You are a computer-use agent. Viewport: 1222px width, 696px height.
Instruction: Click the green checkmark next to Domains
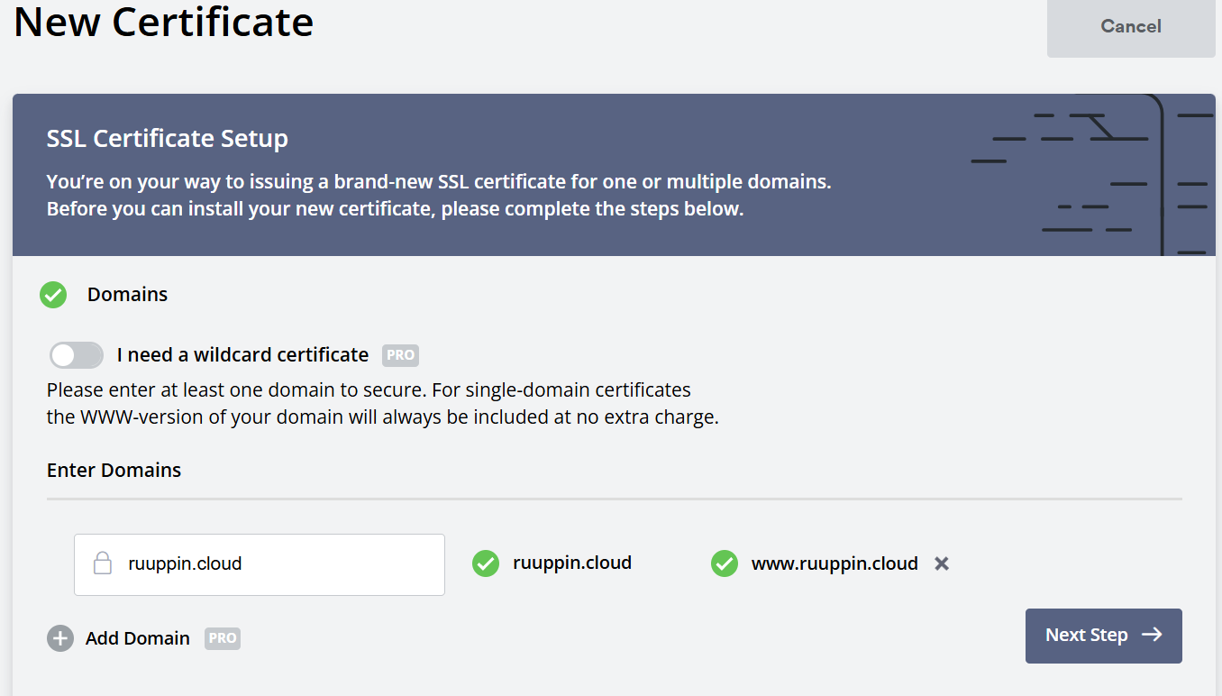[x=53, y=295]
